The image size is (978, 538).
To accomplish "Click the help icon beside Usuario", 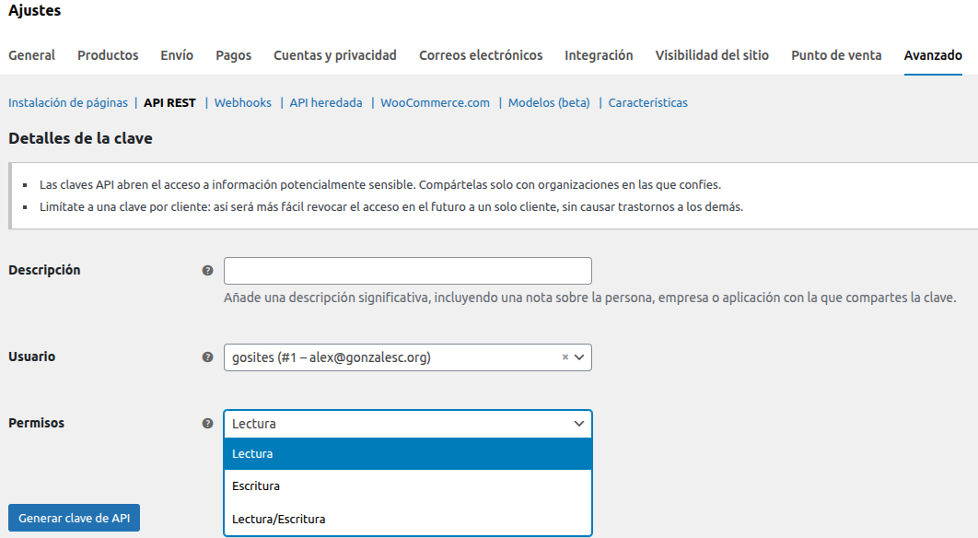I will pos(207,357).
